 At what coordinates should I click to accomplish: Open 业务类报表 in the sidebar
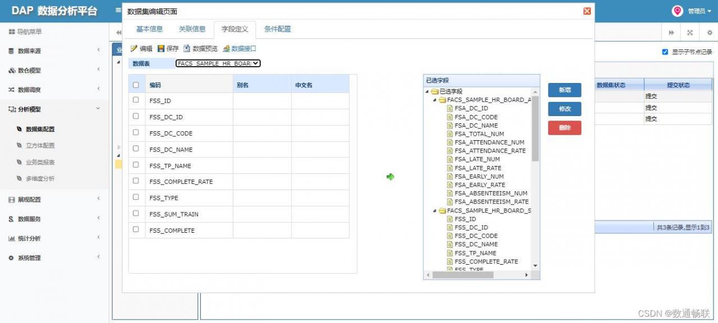point(40,162)
